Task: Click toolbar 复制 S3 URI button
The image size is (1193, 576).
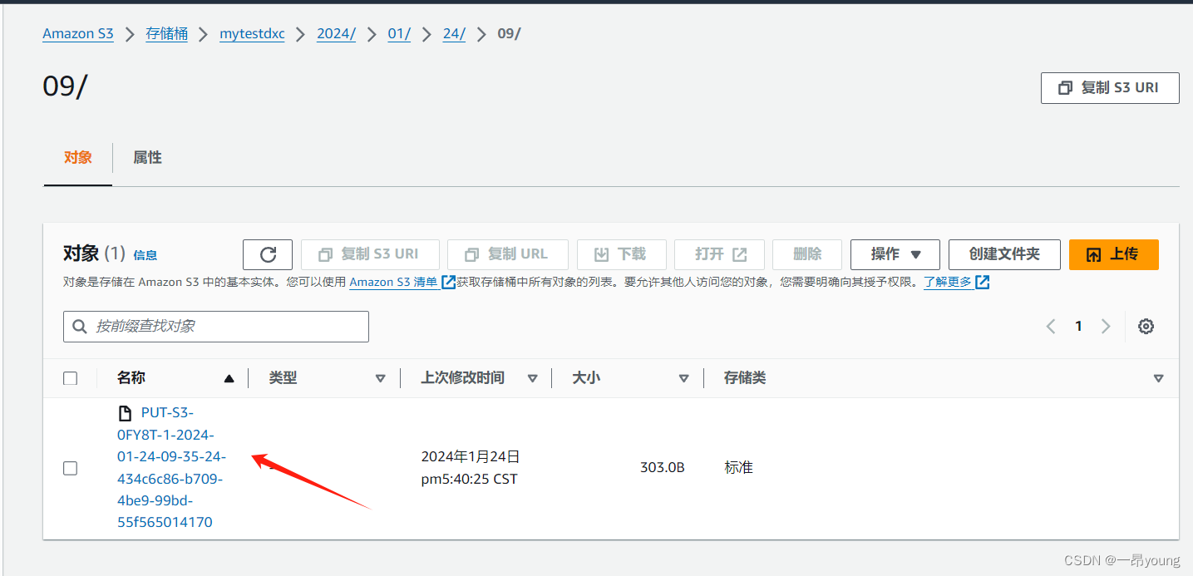Action: 370,254
